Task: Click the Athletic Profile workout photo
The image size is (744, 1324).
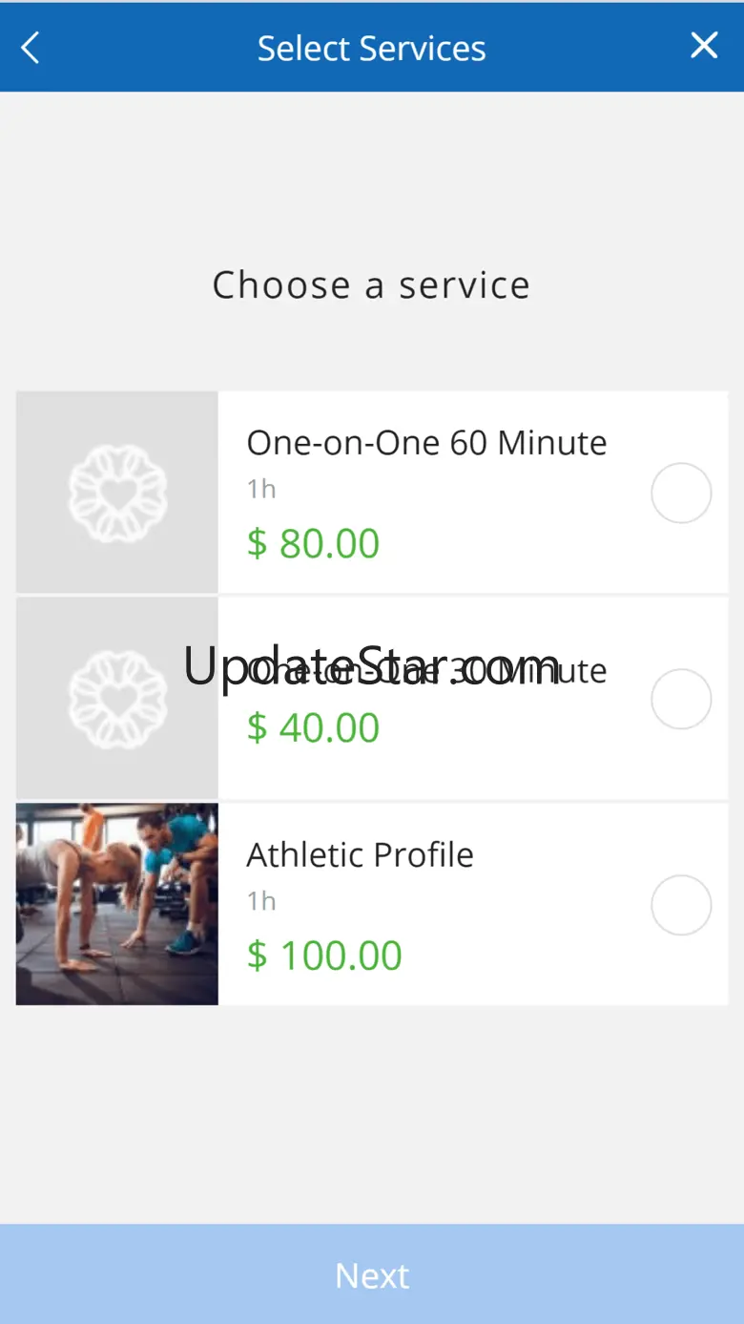Action: coord(117,904)
